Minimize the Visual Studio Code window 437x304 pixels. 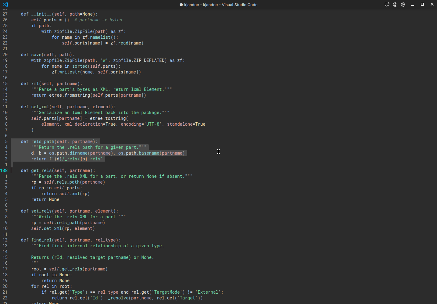tap(413, 5)
